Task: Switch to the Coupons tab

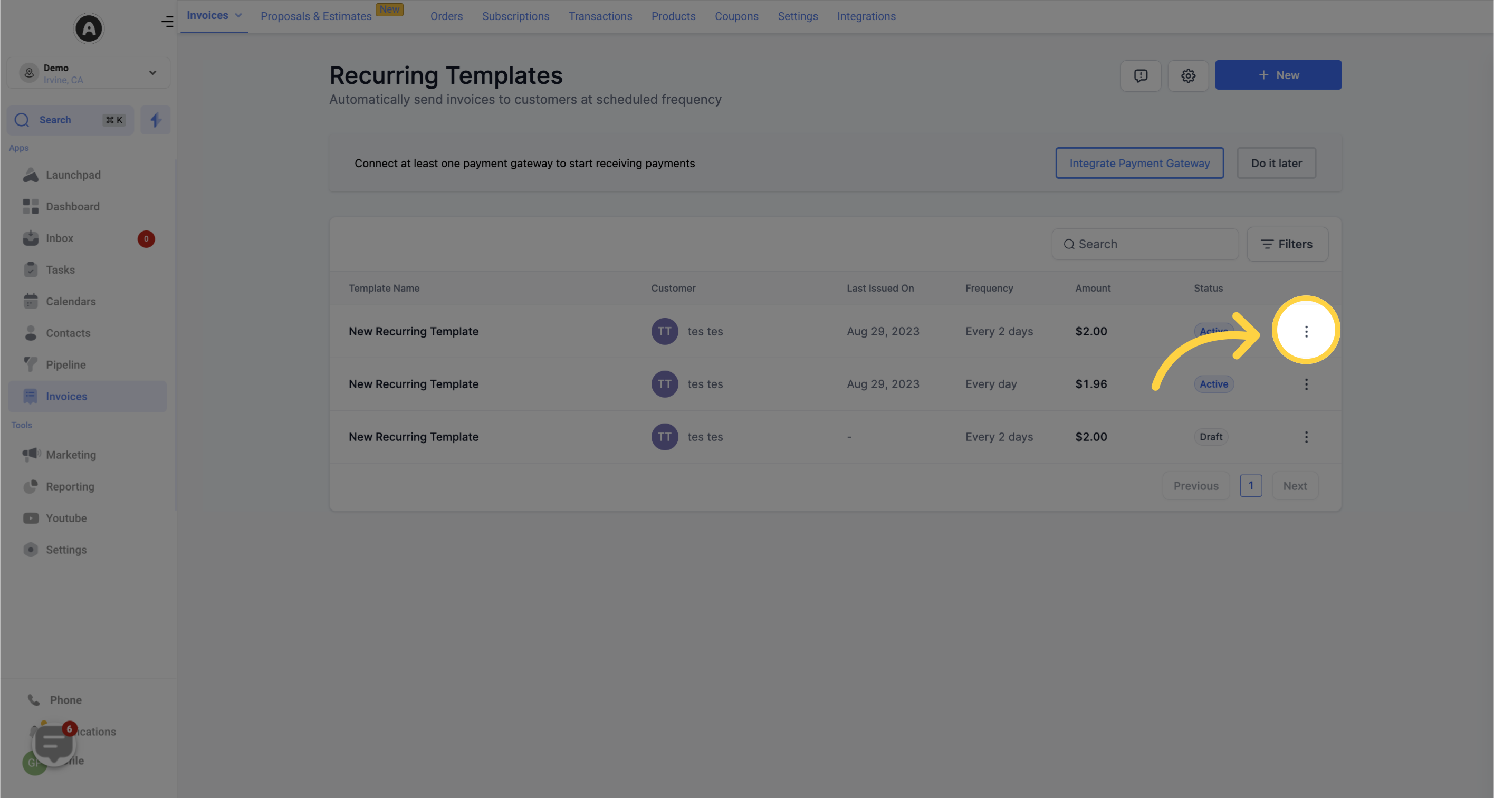Action: tap(736, 16)
